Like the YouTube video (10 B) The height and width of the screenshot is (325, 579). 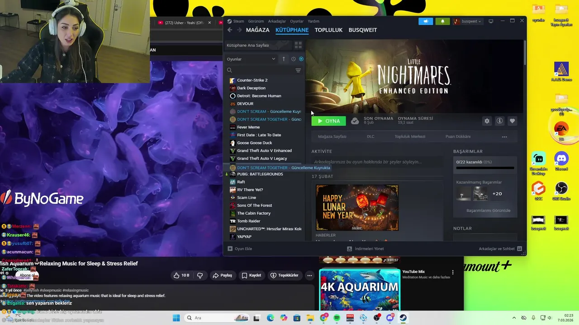click(181, 275)
